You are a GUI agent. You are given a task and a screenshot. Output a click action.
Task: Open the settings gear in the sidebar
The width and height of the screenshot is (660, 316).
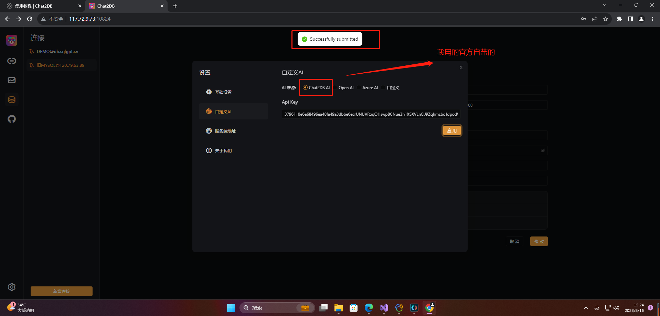(12, 287)
